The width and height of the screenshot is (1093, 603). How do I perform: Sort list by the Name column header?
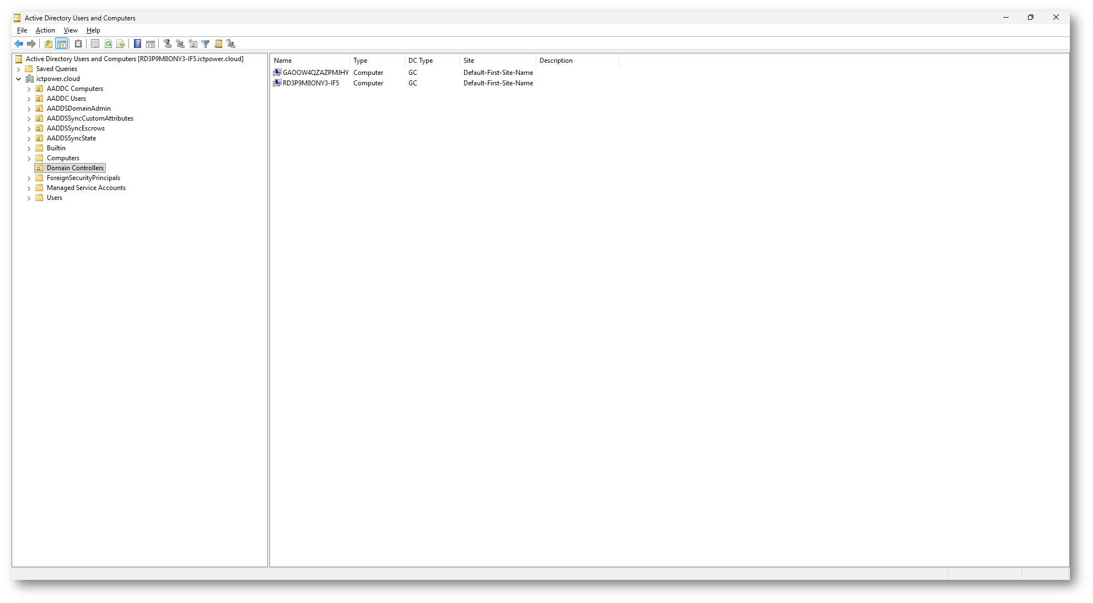(283, 61)
